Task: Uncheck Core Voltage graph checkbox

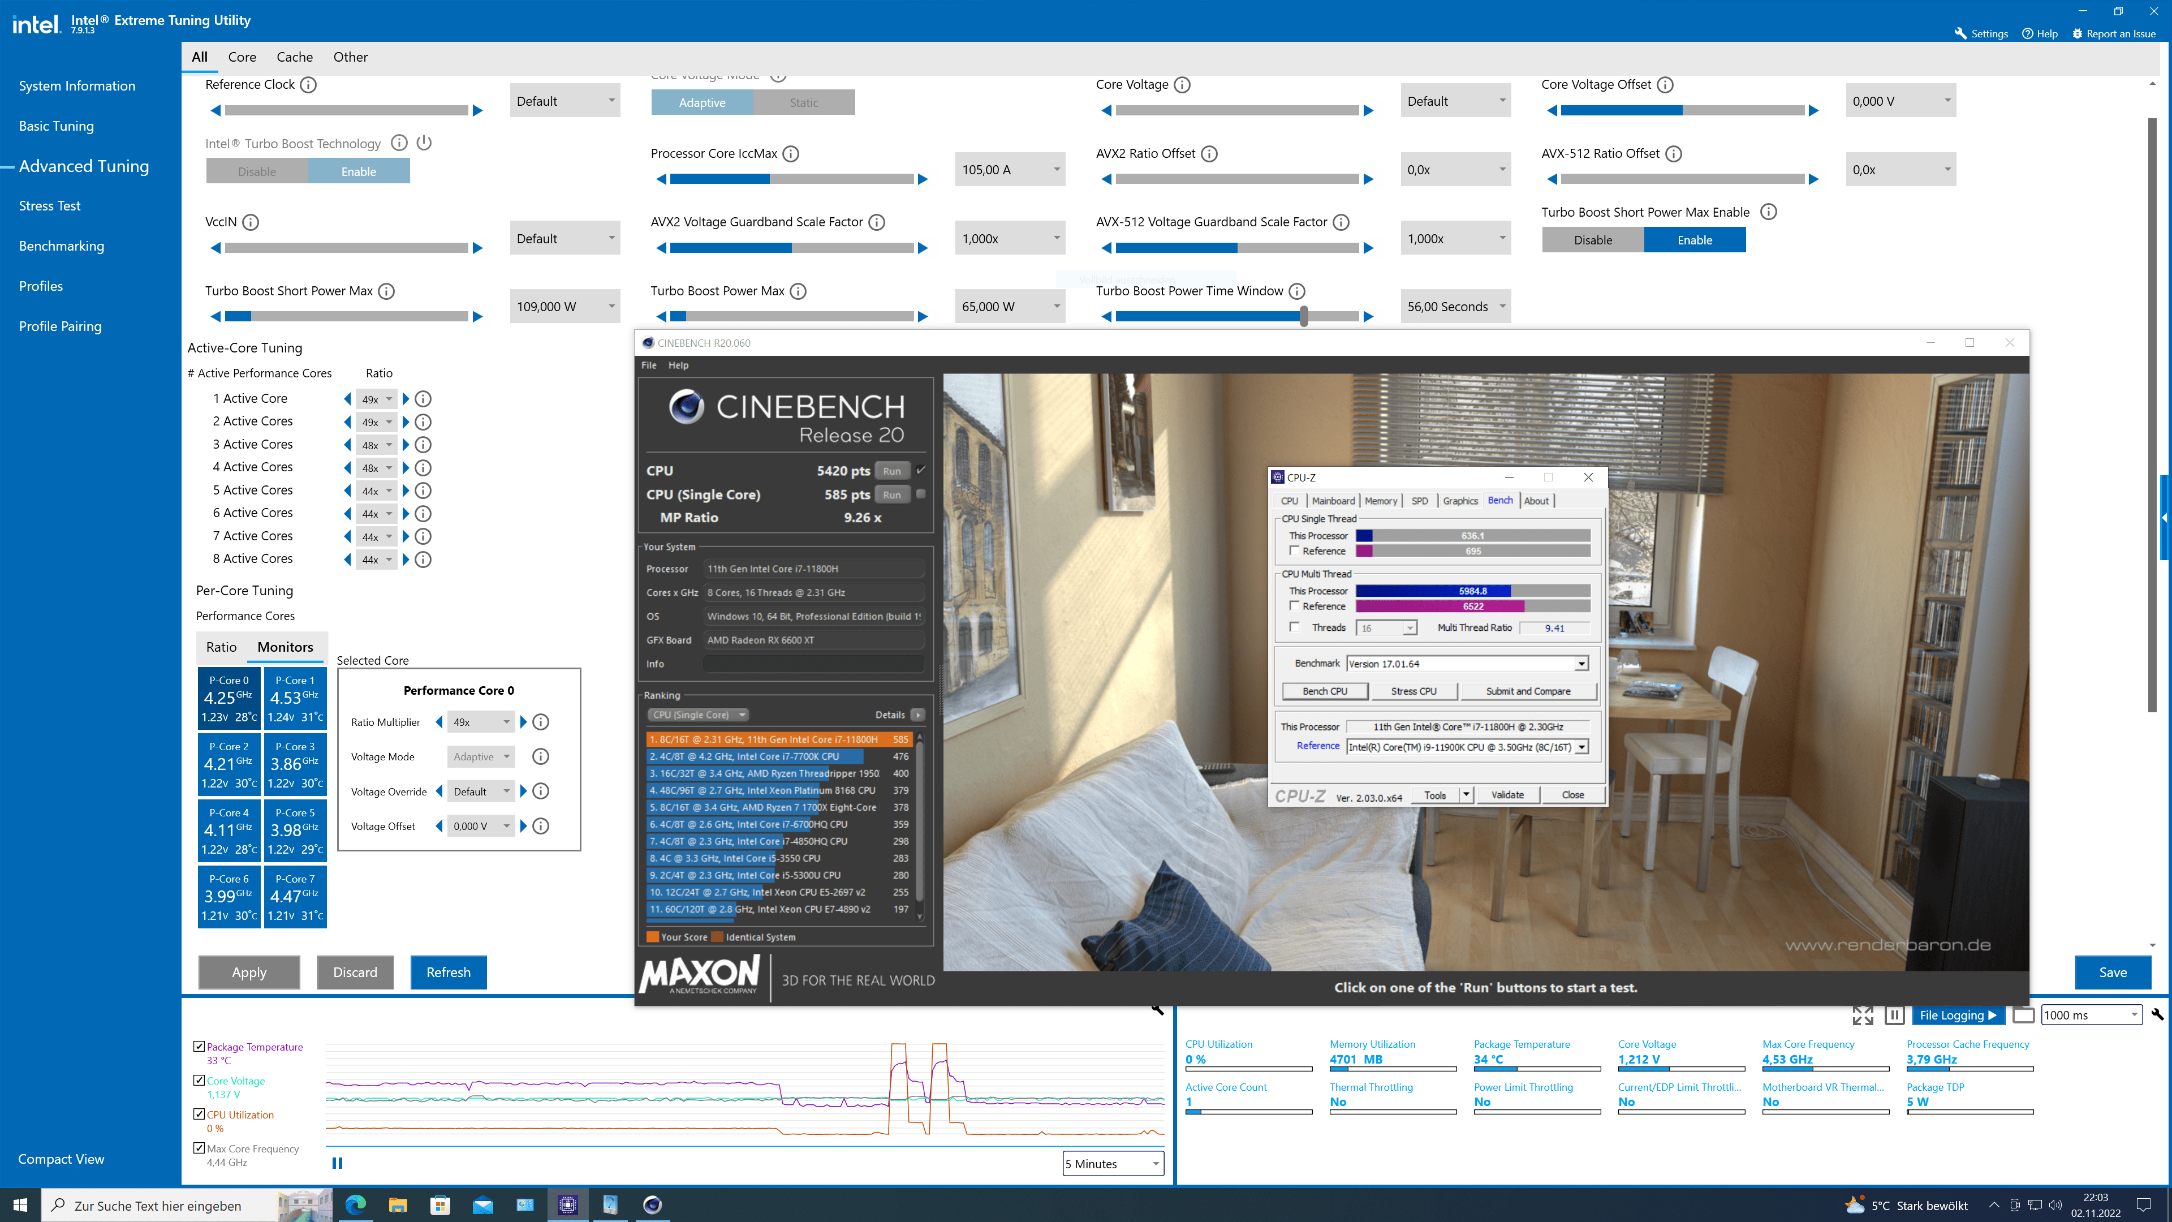Action: 199,1081
